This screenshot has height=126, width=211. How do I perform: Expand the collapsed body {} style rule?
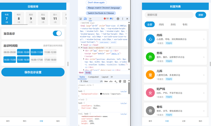tap(79, 100)
